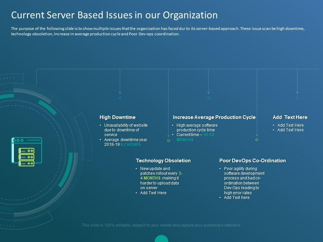Select the High Downtime heading

coord(117,117)
